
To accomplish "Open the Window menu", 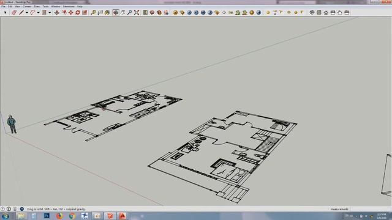I will coord(56,7).
